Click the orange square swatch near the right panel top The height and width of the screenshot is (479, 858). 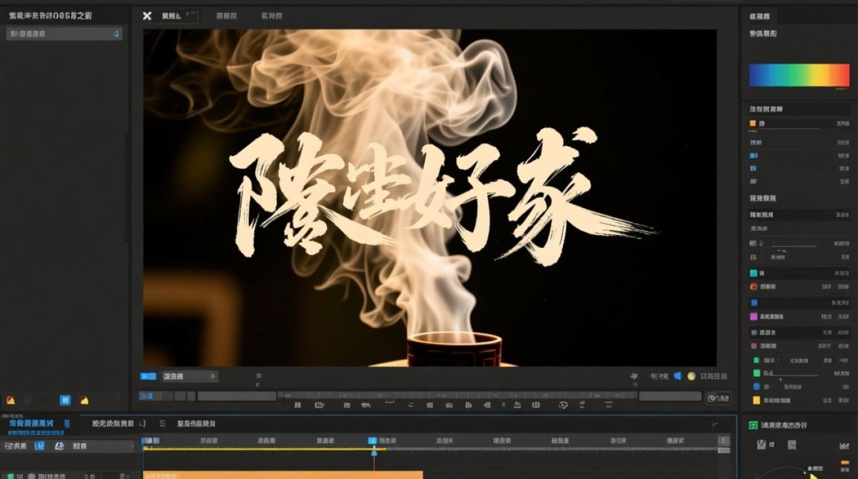753,123
